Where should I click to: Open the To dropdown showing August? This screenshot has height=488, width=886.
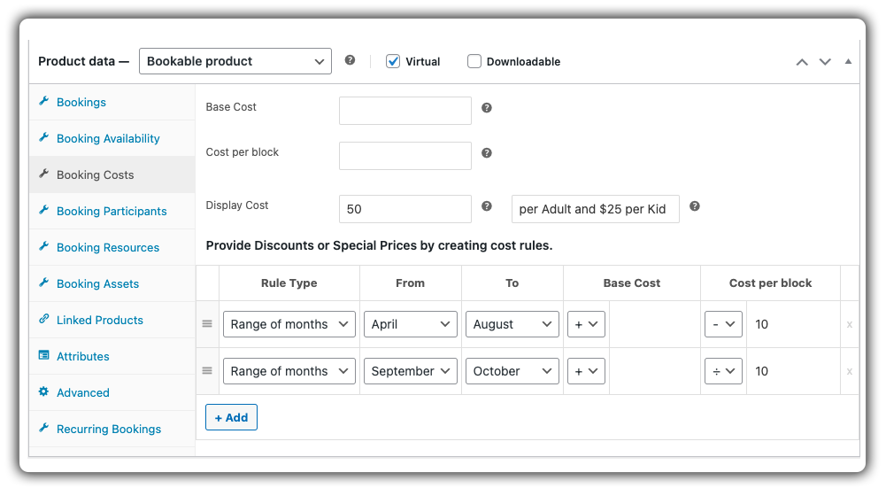[x=512, y=324]
